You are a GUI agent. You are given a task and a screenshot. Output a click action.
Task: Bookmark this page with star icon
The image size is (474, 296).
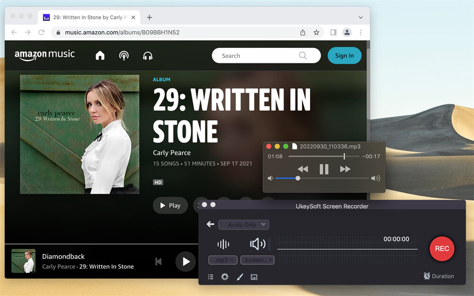click(316, 32)
